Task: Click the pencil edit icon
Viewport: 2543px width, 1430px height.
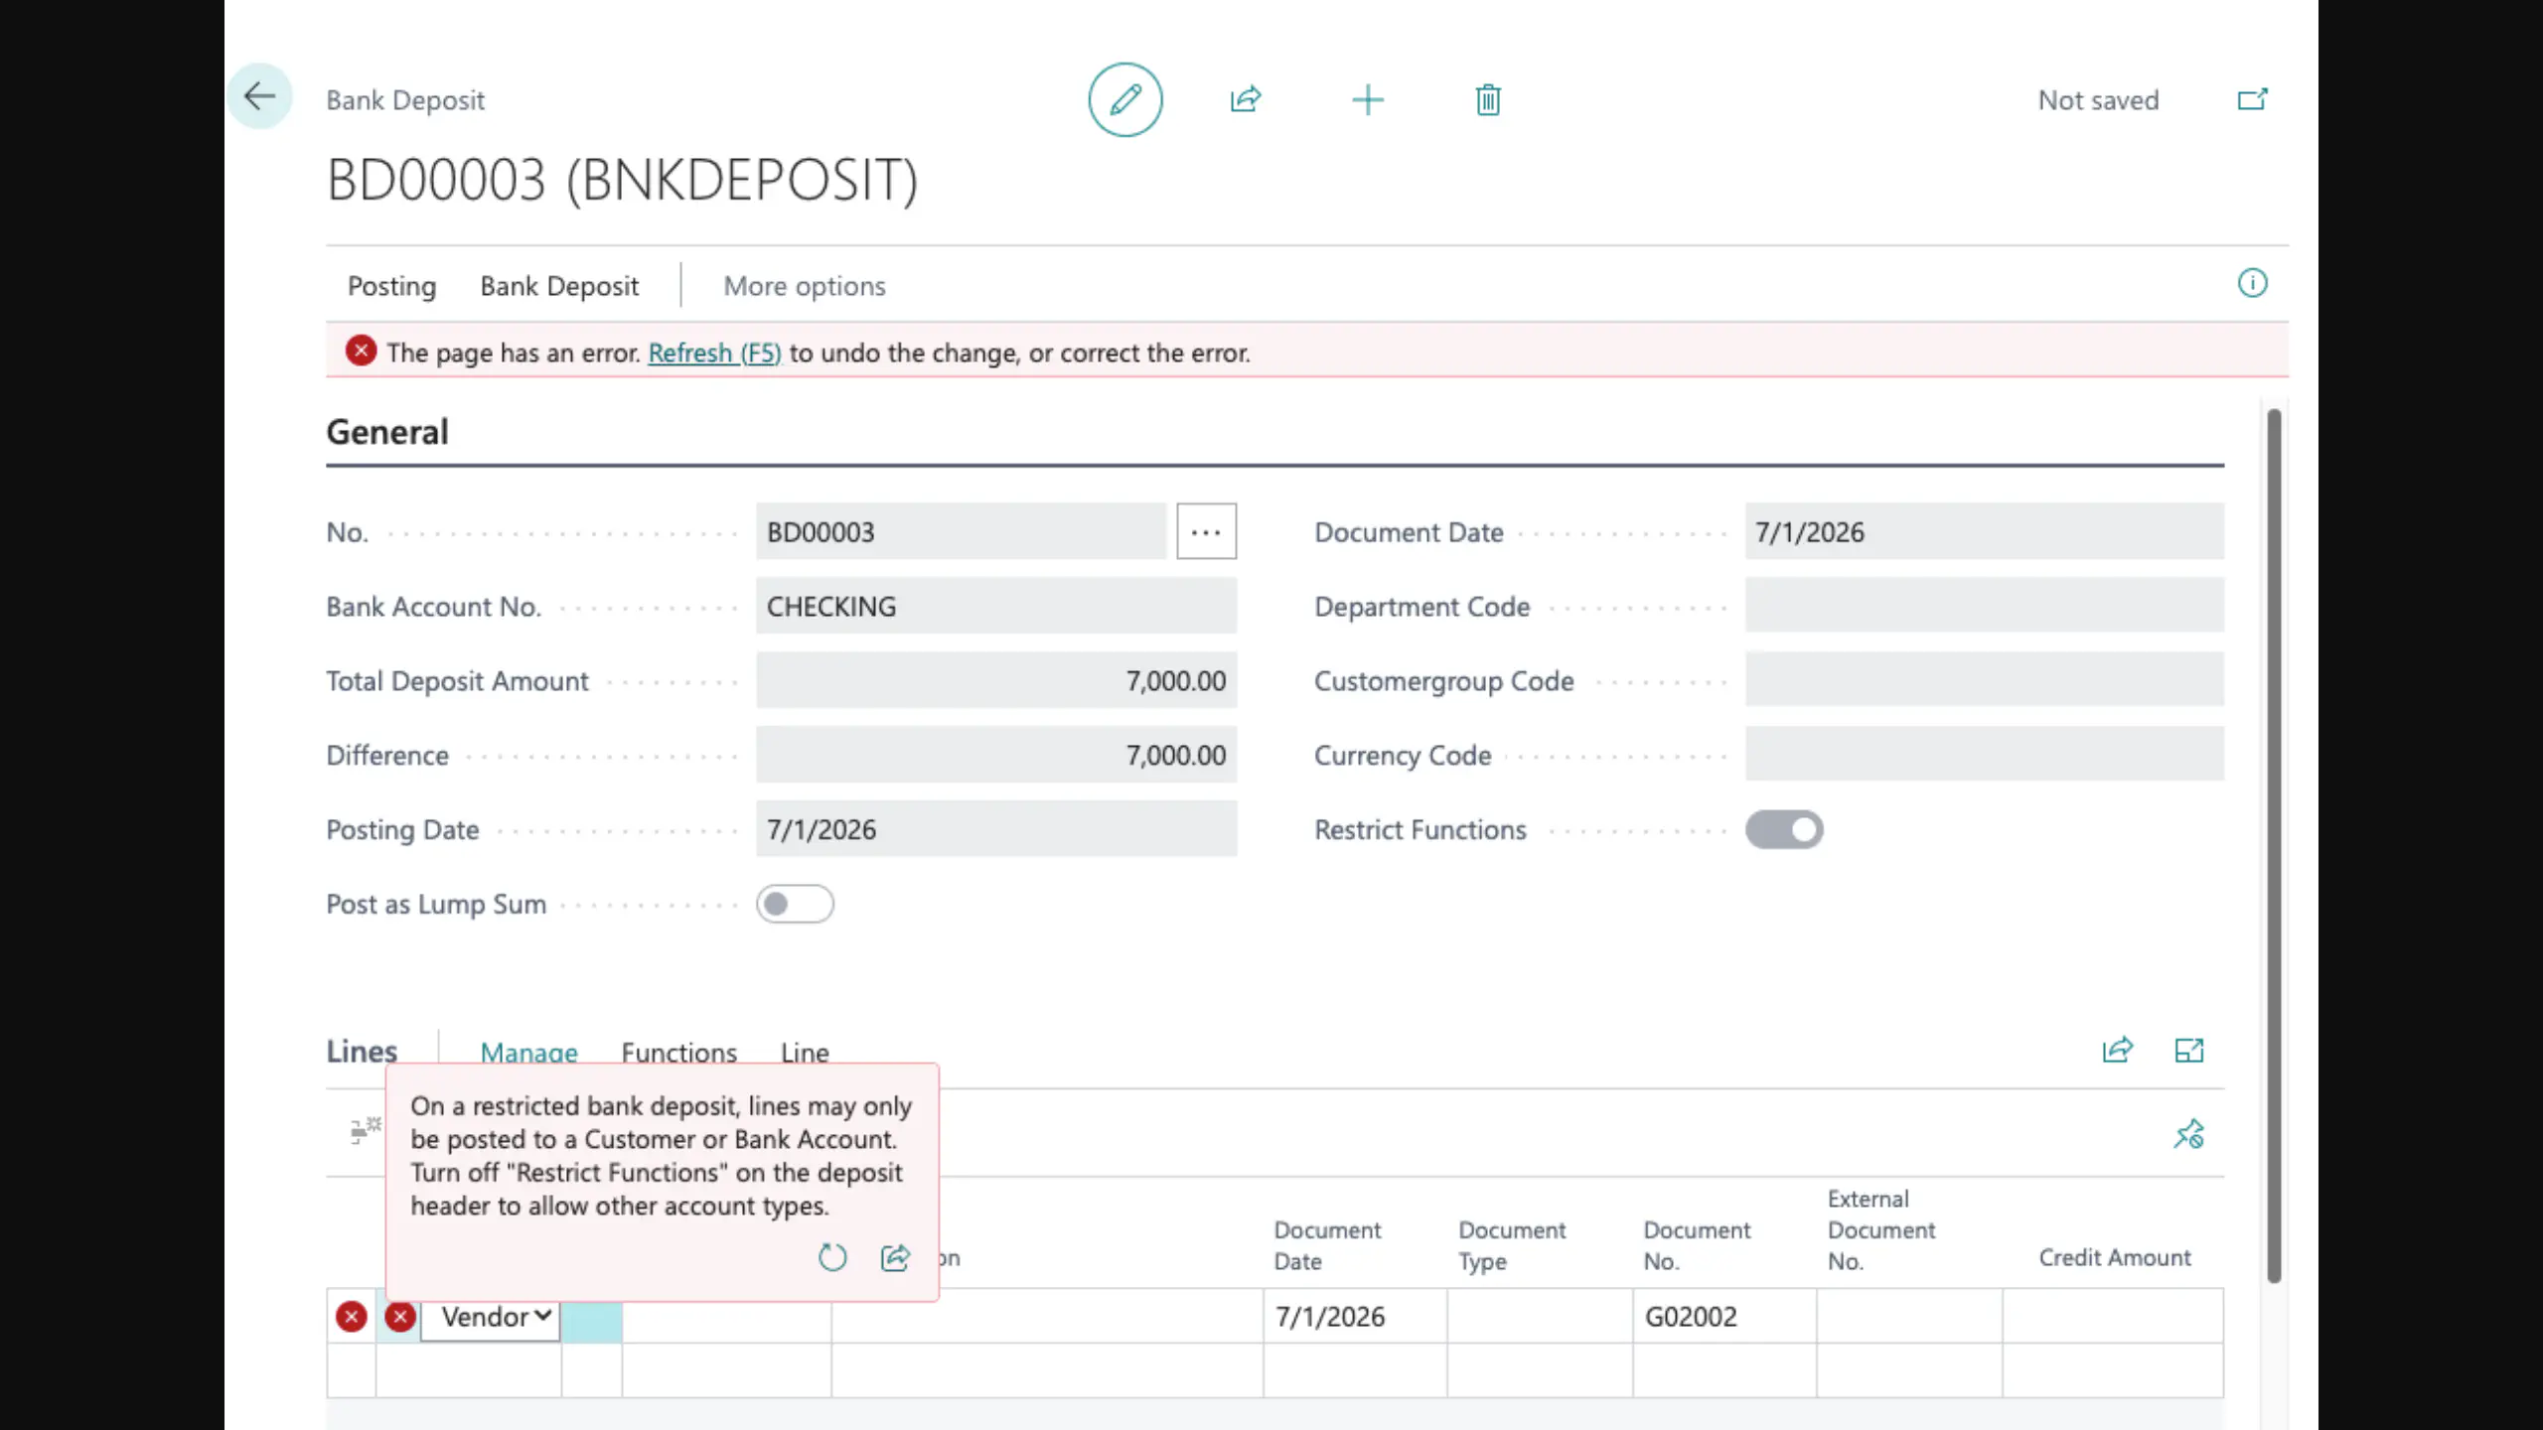Action: (x=1124, y=99)
